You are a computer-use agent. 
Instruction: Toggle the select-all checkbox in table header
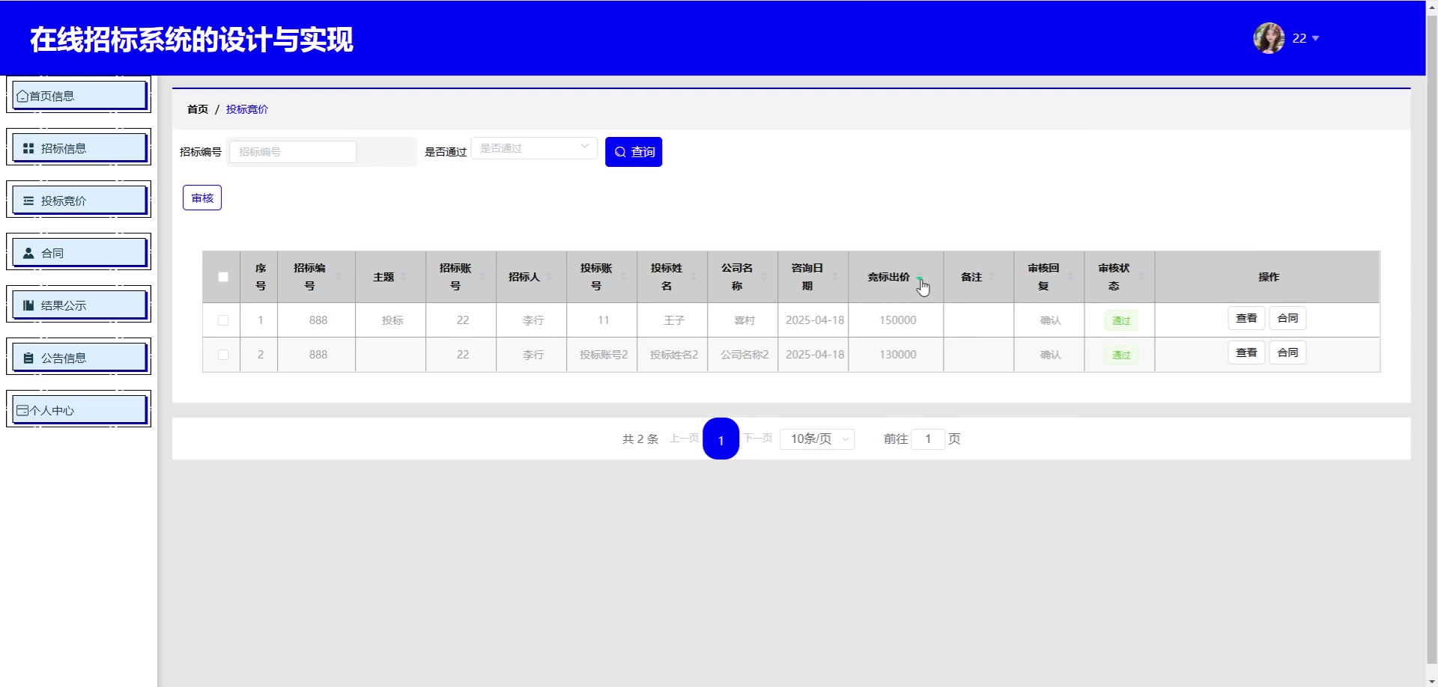click(x=223, y=277)
